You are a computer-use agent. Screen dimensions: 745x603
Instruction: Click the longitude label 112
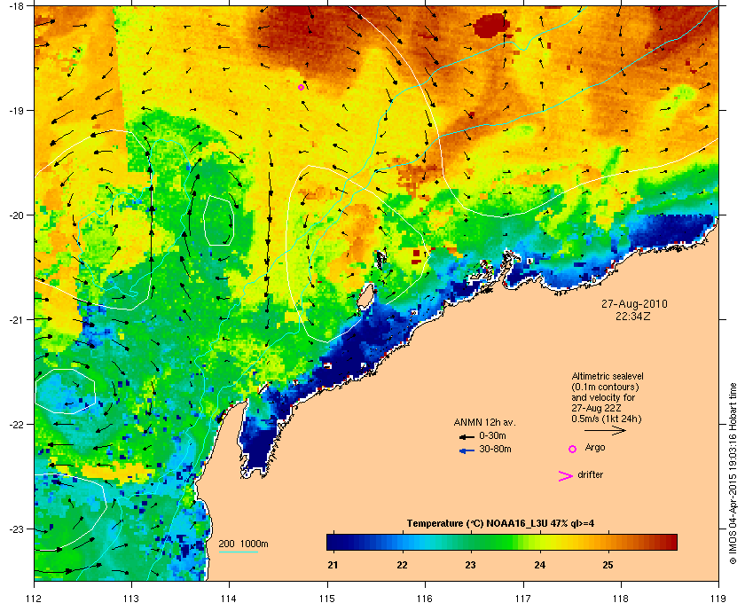[x=35, y=598]
